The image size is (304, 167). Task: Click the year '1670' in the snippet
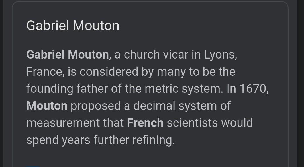[253, 89]
